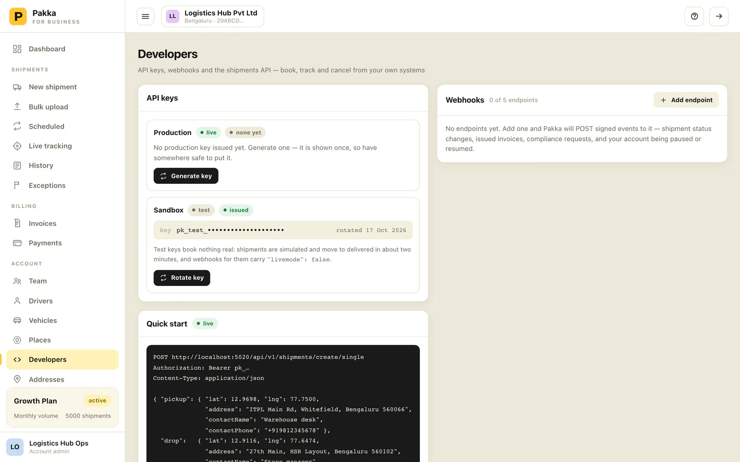The image size is (740, 462).
Task: Click the LL company avatar
Action: pyautogui.click(x=173, y=16)
